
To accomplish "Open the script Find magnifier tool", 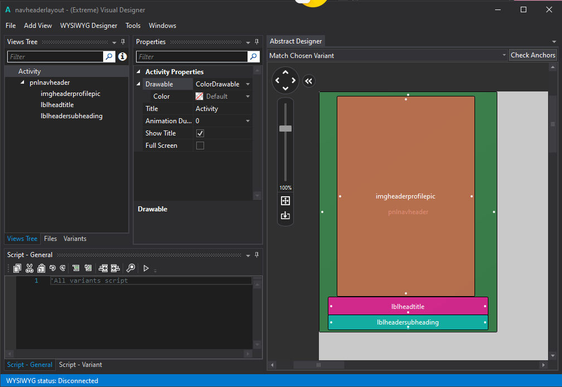I will click(x=131, y=268).
